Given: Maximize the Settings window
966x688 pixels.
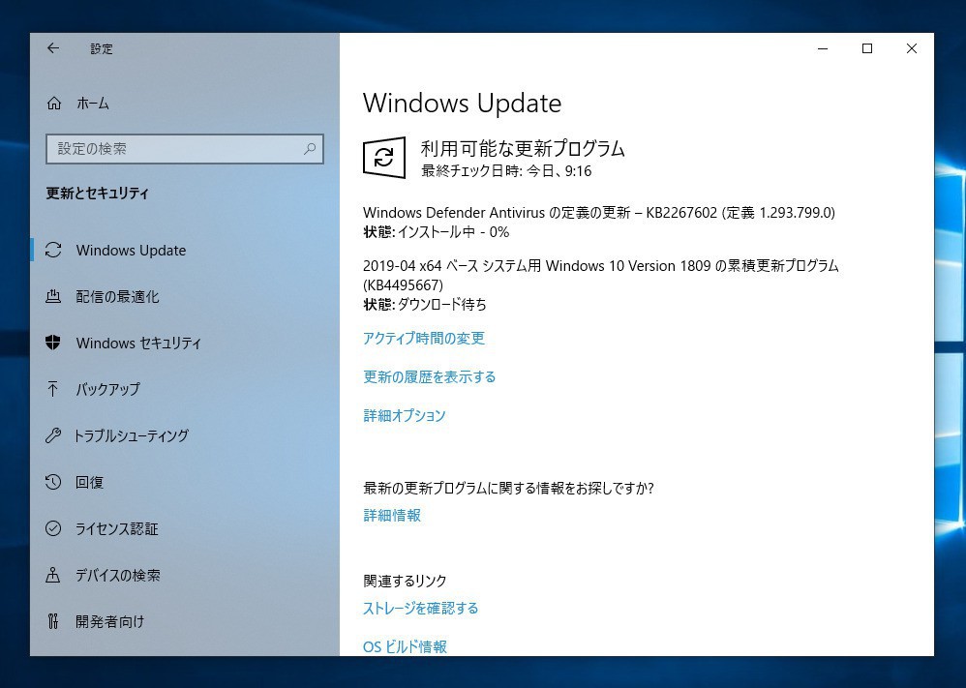Looking at the screenshot, I should pos(867,48).
